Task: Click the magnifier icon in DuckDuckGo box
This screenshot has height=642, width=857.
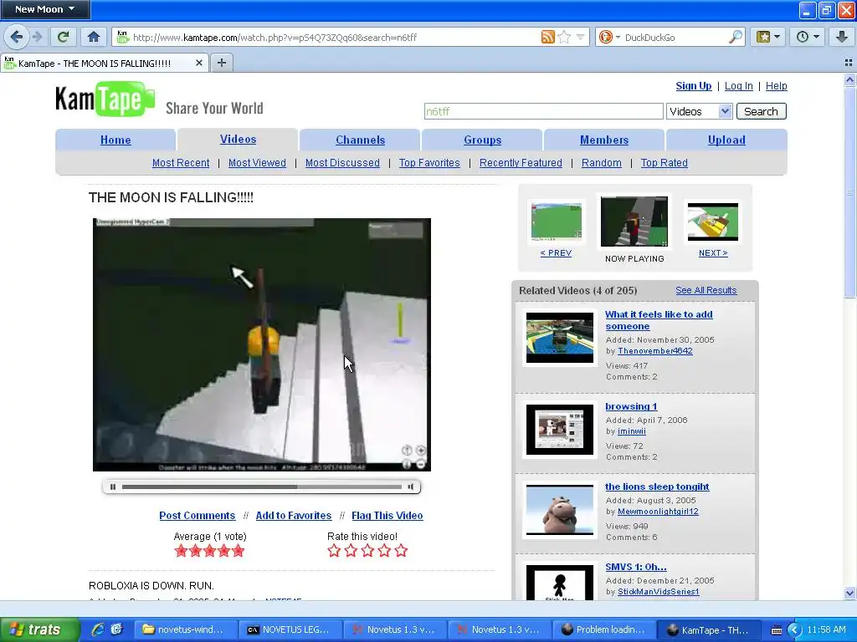Action: click(x=736, y=37)
